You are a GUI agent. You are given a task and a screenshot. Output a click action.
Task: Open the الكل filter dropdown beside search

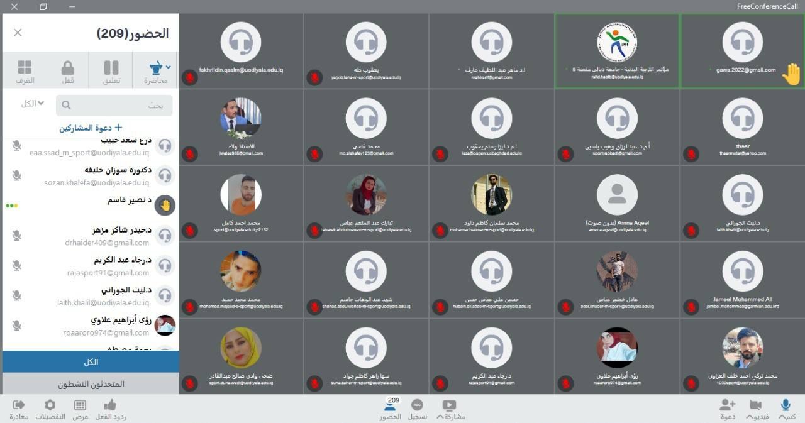tap(33, 103)
